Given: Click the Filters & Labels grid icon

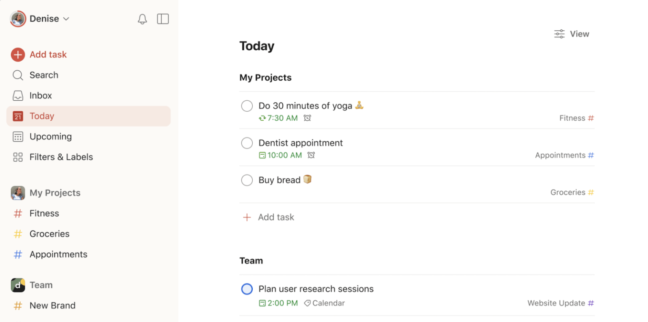Looking at the screenshot, I should (x=18, y=157).
